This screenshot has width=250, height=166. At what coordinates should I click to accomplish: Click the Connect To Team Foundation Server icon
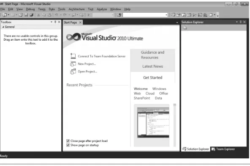point(73,56)
